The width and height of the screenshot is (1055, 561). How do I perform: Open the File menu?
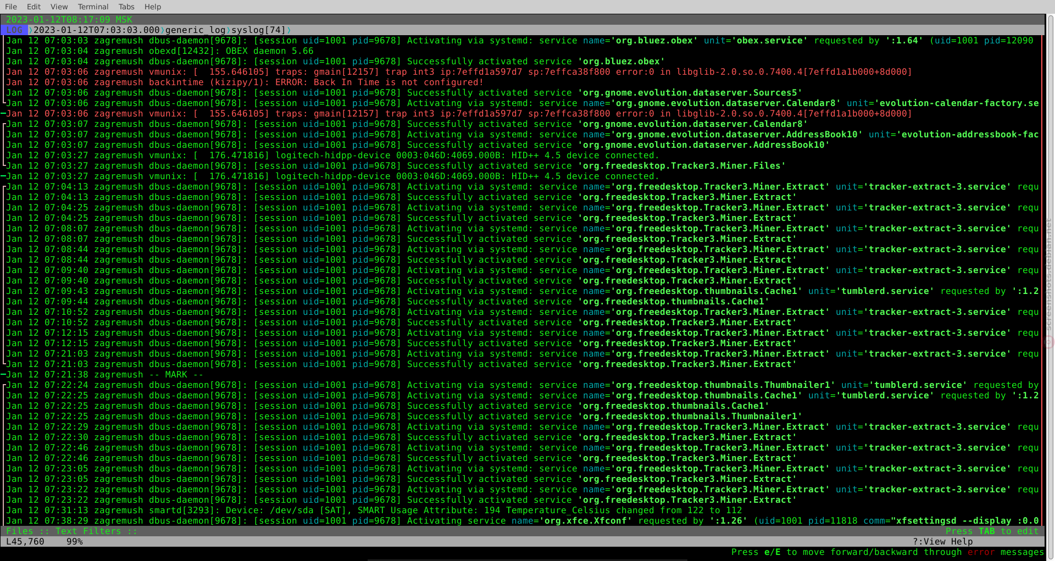point(11,7)
